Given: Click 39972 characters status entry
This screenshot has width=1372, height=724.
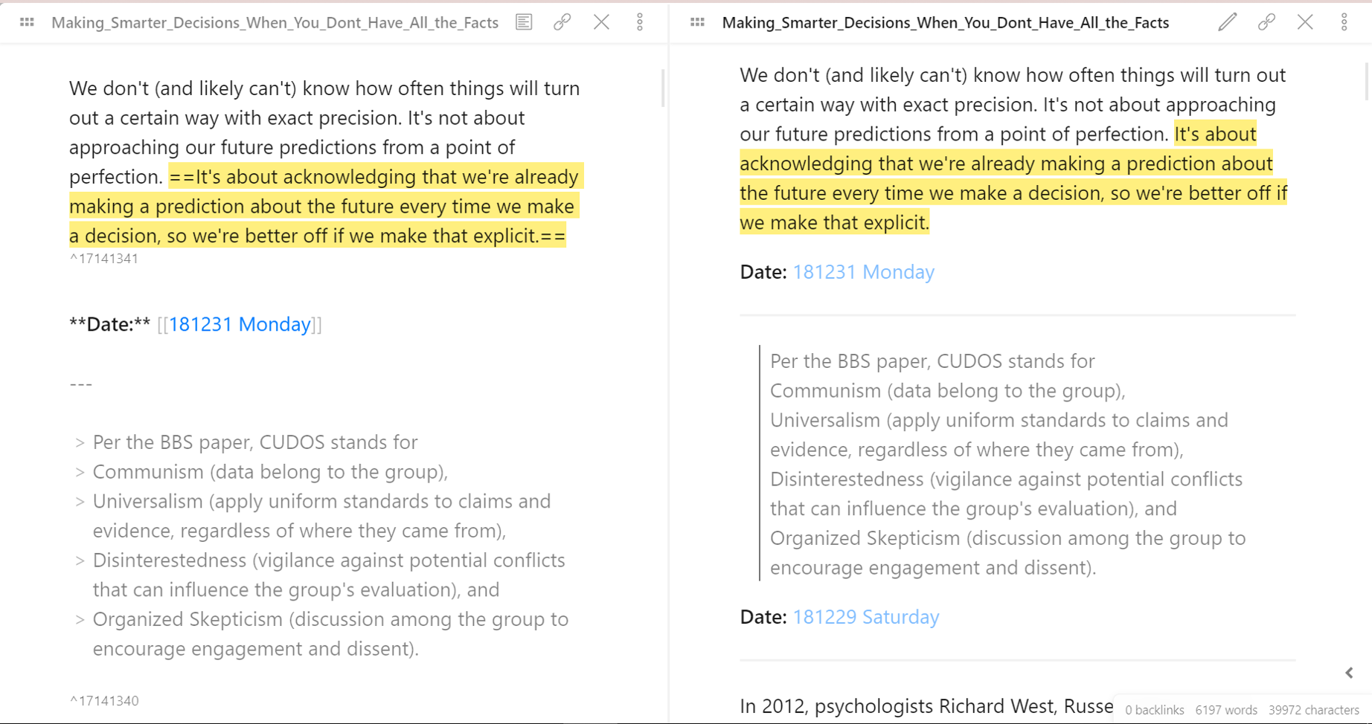Looking at the screenshot, I should (1313, 710).
